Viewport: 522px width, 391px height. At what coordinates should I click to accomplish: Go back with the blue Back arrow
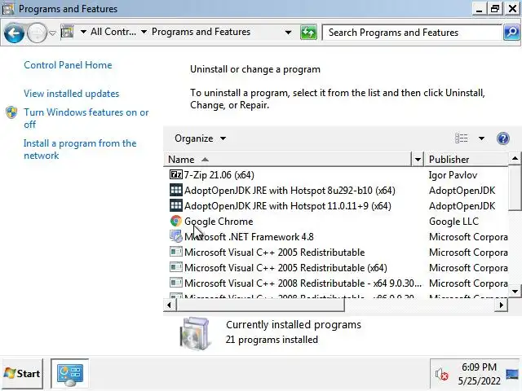(x=14, y=33)
